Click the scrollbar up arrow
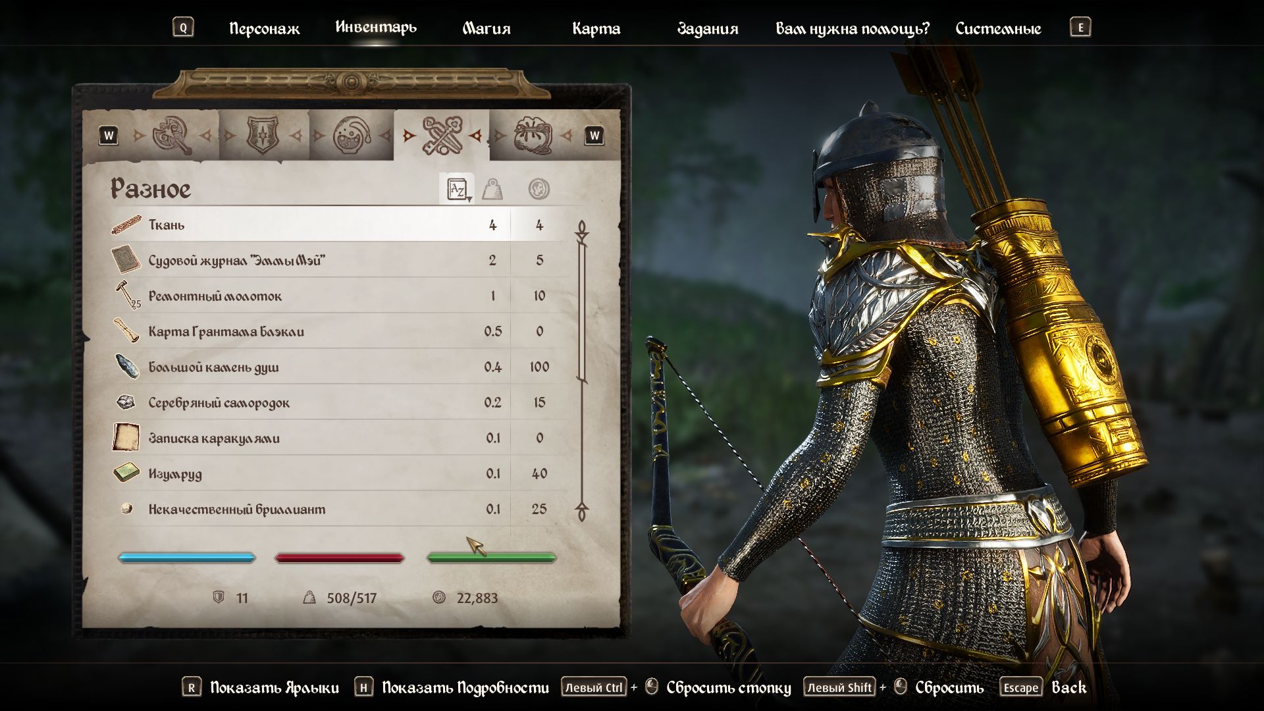 pos(582,228)
